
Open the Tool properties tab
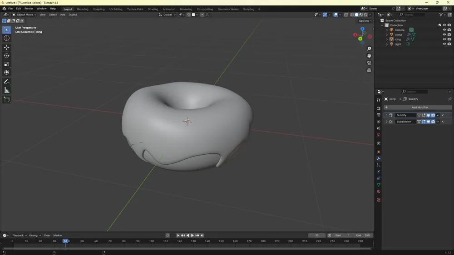click(379, 100)
